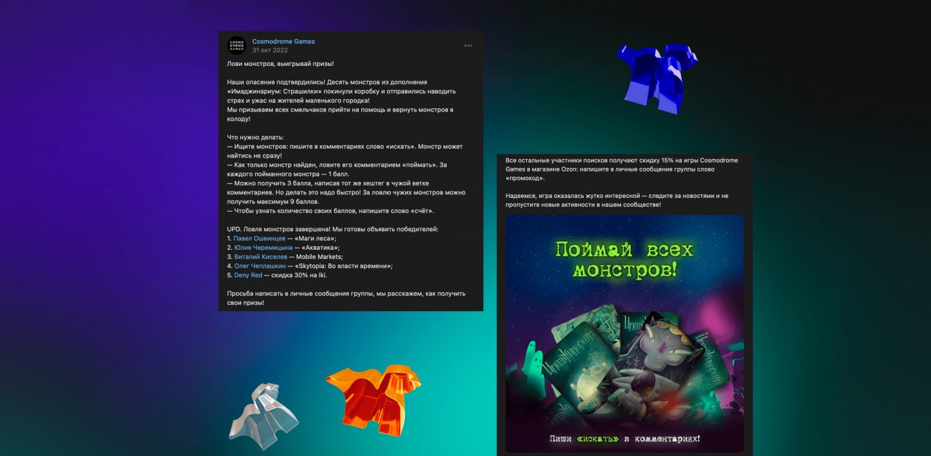Click the Просьба написать в личные сообщения paragraph
931x456 pixels.
pos(346,298)
